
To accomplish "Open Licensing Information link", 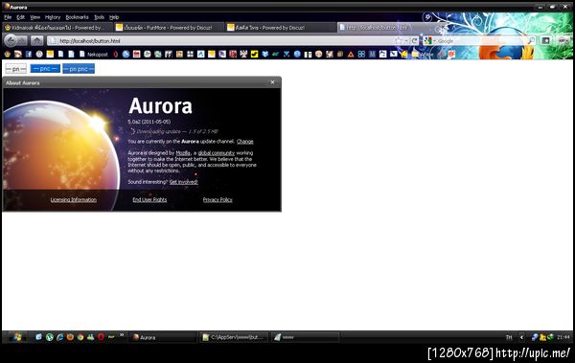I will pos(74,199).
